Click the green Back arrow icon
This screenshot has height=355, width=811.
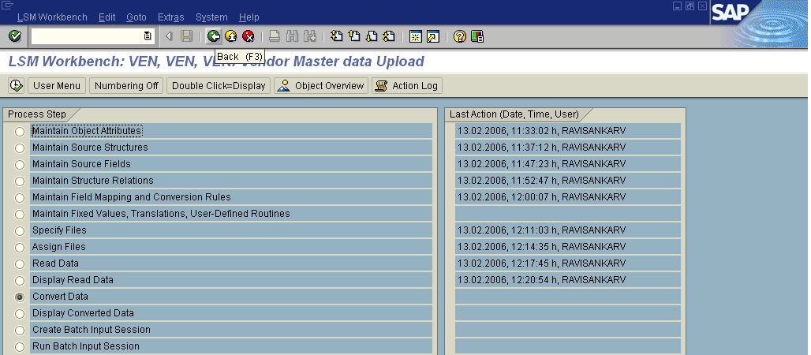pyautogui.click(x=214, y=36)
